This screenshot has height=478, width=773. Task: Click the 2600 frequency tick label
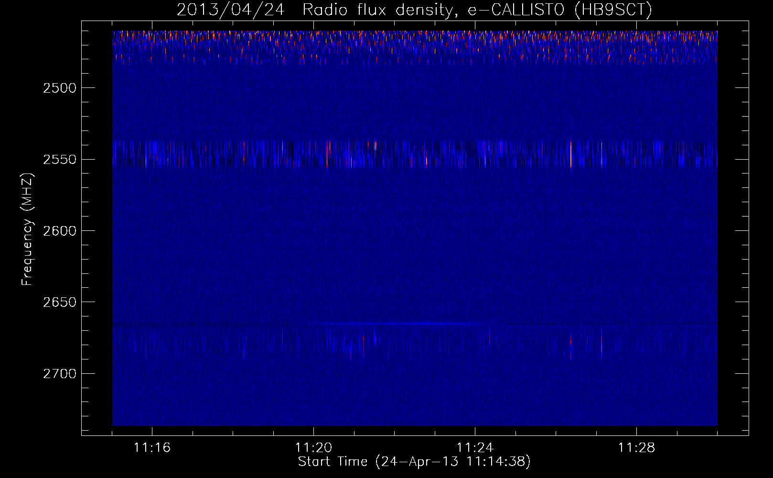pos(60,231)
